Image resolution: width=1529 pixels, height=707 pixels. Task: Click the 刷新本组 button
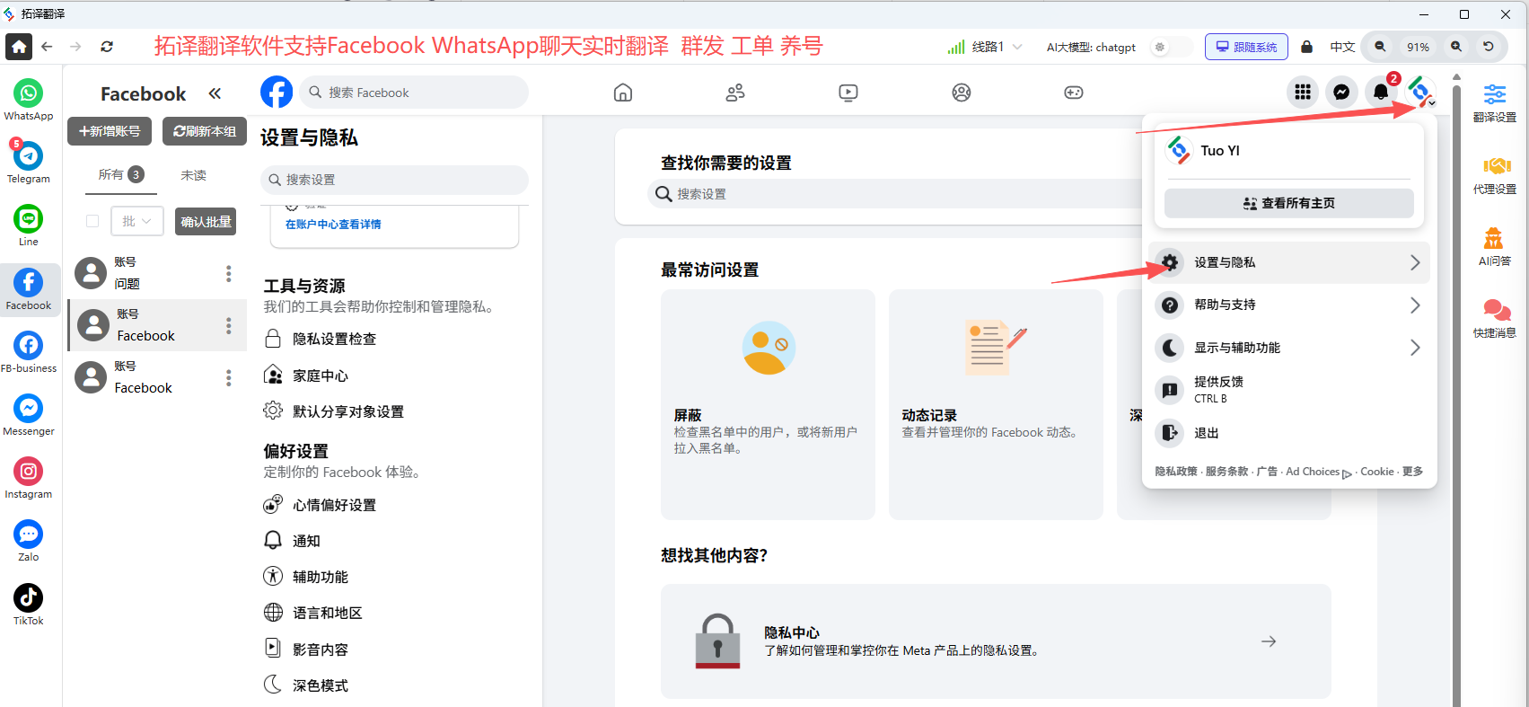(x=205, y=131)
